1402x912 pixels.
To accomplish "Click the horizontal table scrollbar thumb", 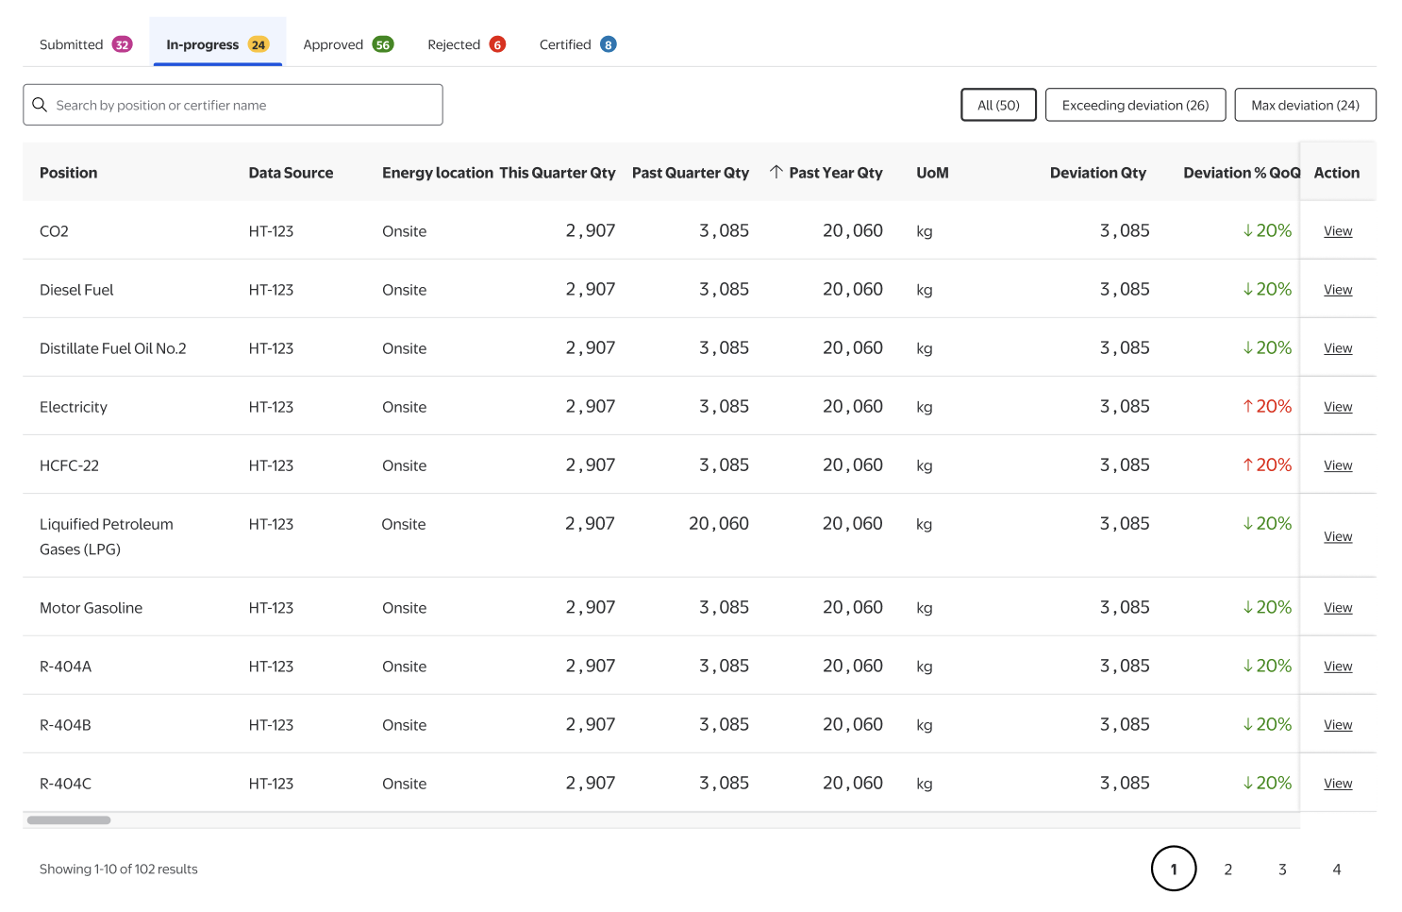I will pyautogui.click(x=69, y=820).
